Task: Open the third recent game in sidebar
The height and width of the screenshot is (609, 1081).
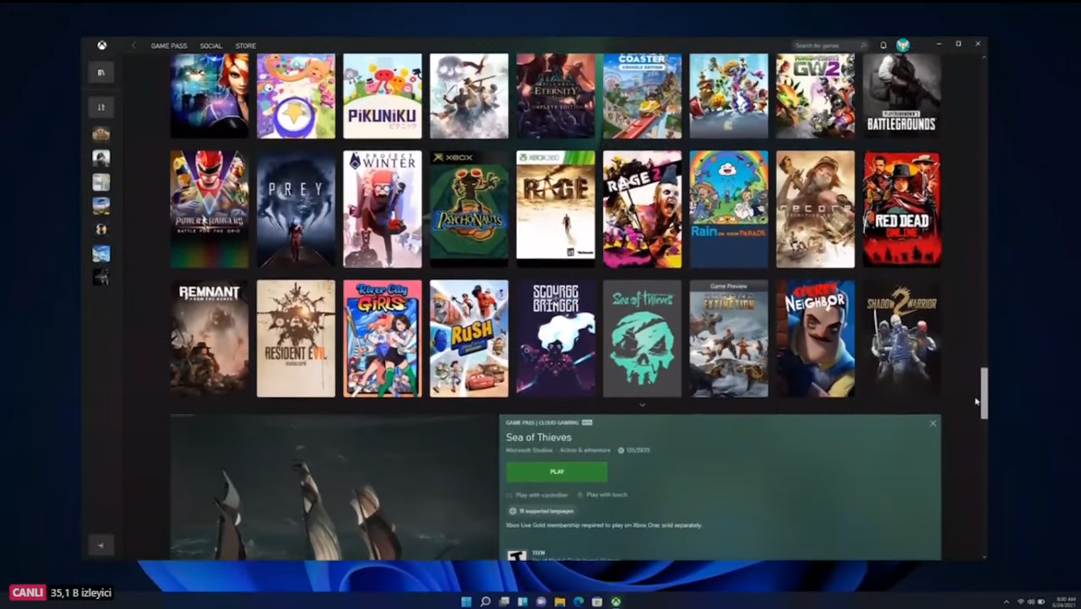Action: [x=101, y=181]
